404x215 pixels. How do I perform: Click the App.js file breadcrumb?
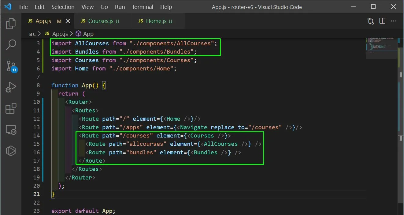(x=56, y=34)
